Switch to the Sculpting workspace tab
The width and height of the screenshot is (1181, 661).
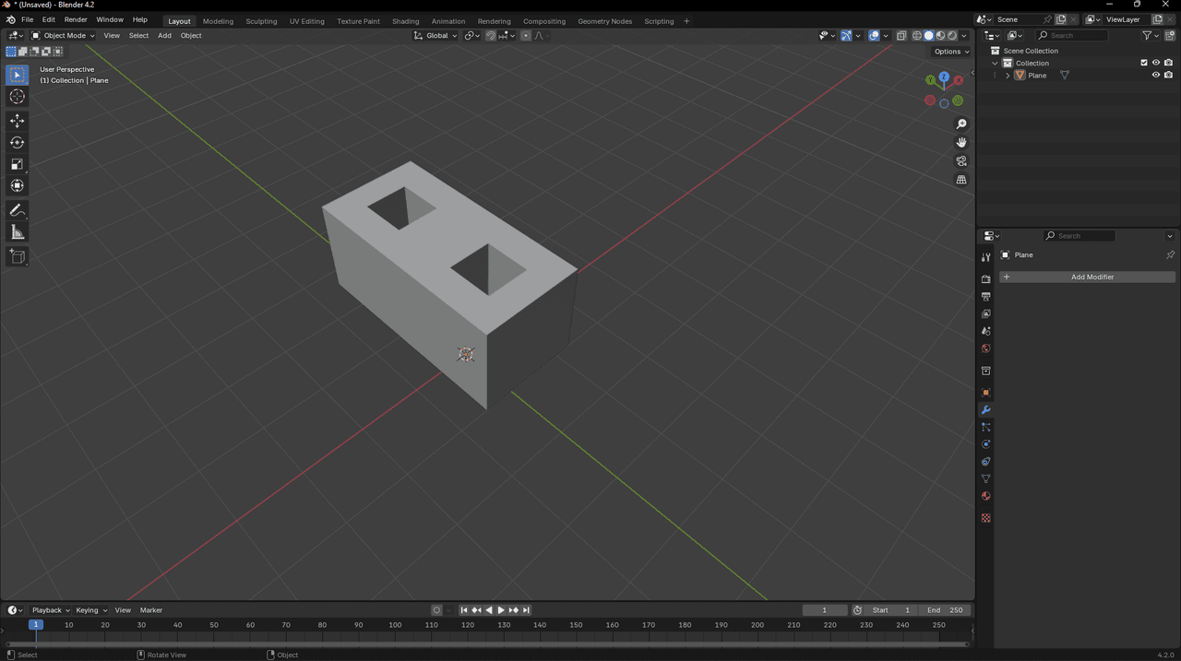(x=261, y=21)
